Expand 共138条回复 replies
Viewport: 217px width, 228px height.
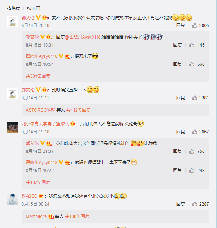pos(77,216)
